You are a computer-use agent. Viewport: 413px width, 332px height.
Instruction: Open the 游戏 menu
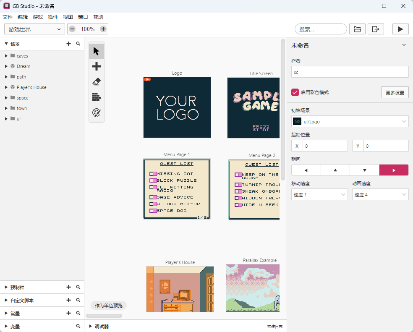38,17
